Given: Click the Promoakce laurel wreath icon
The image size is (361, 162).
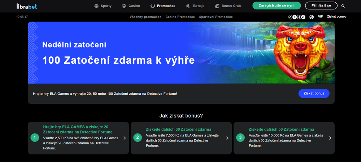Looking at the screenshot, I should tap(152, 6).
